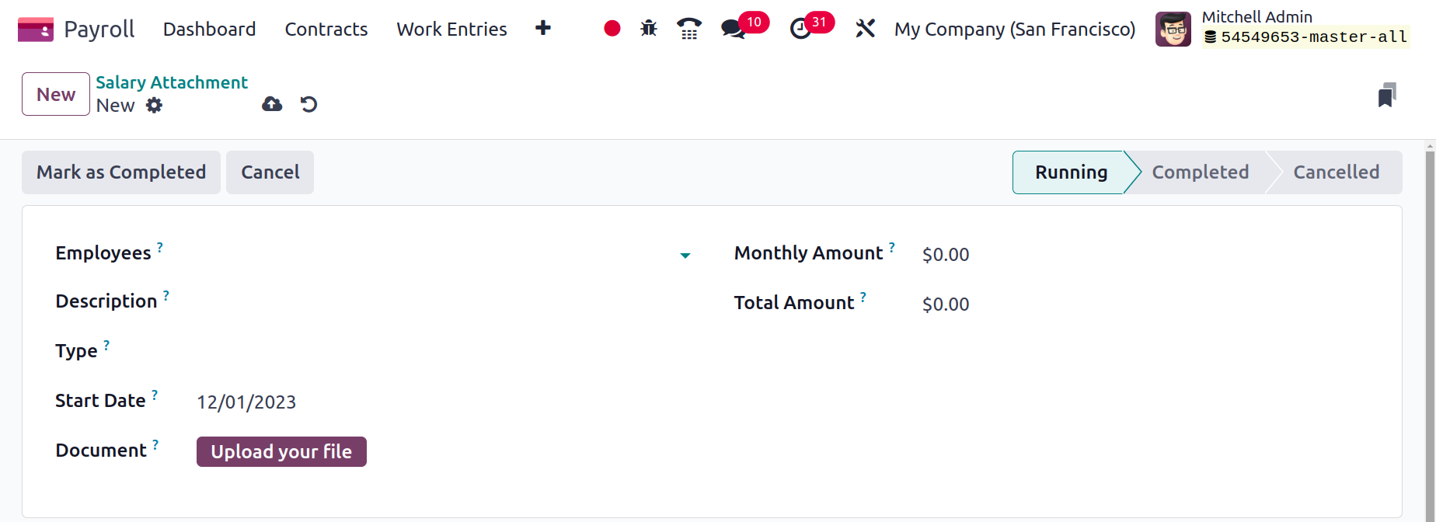Open the Payroll app home icon

tap(36, 30)
